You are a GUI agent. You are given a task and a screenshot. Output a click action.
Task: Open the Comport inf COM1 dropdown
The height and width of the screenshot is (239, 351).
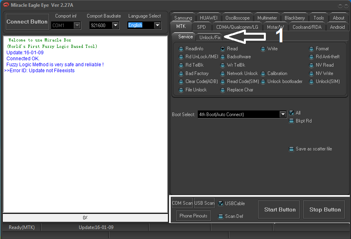point(77,25)
